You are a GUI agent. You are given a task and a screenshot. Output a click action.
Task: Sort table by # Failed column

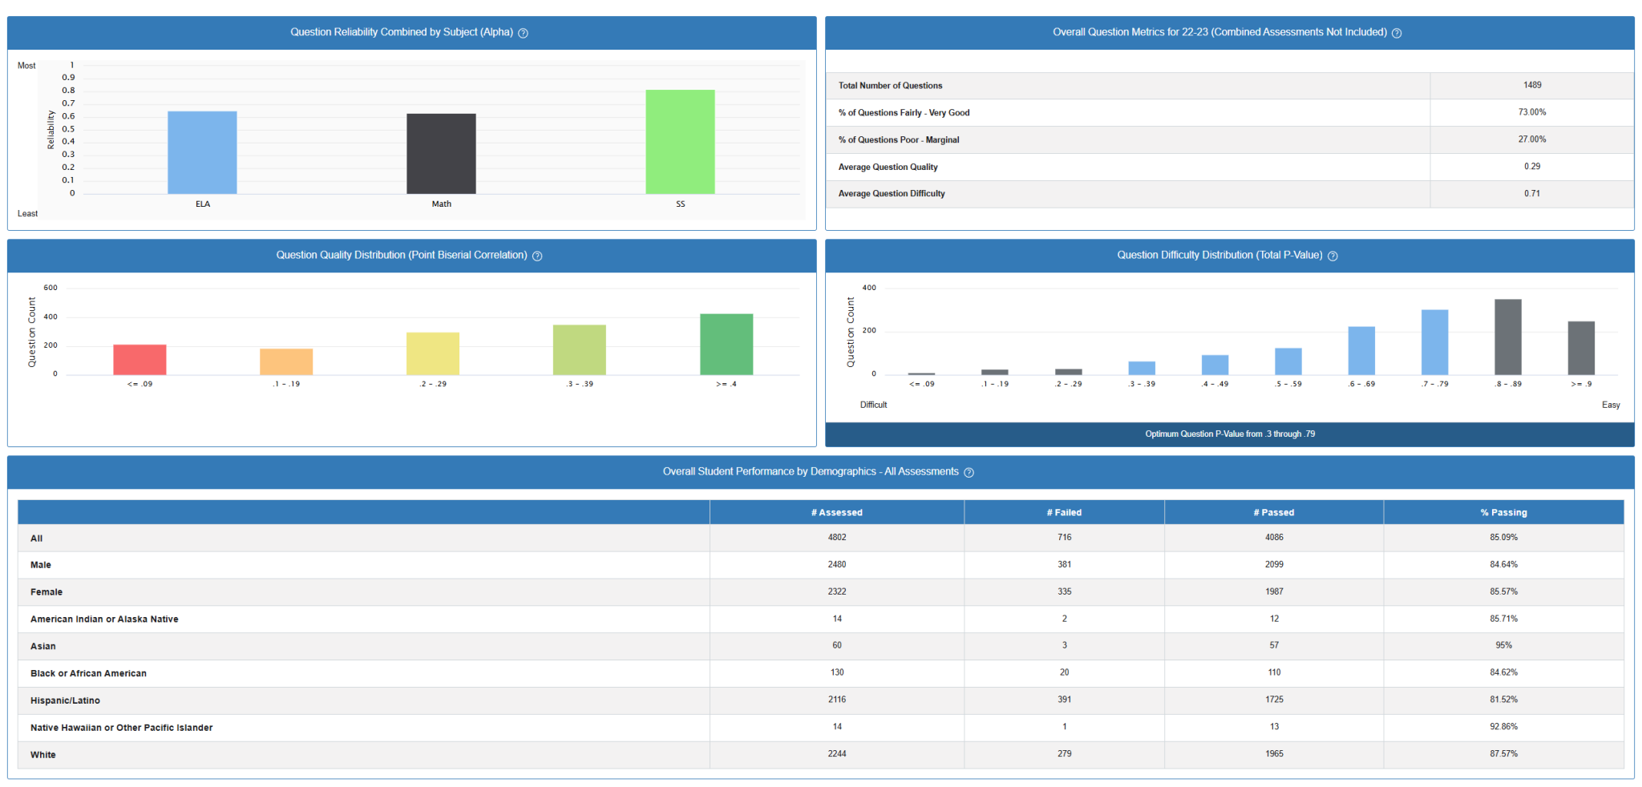[1064, 512]
